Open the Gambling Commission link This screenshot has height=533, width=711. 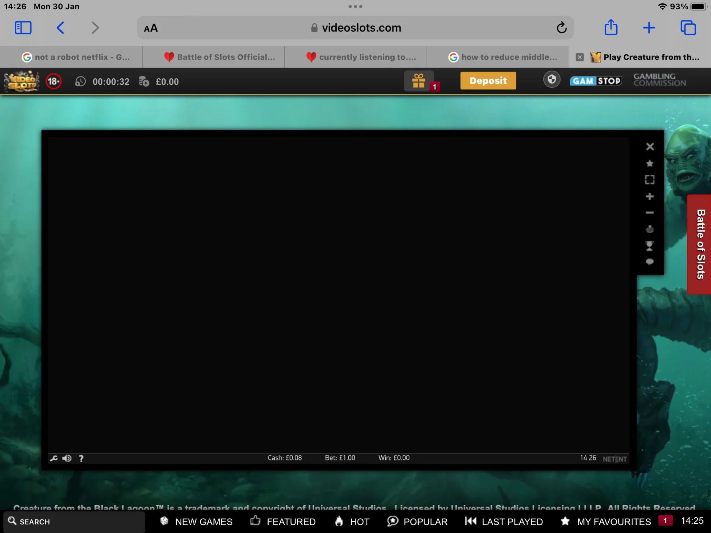point(660,80)
